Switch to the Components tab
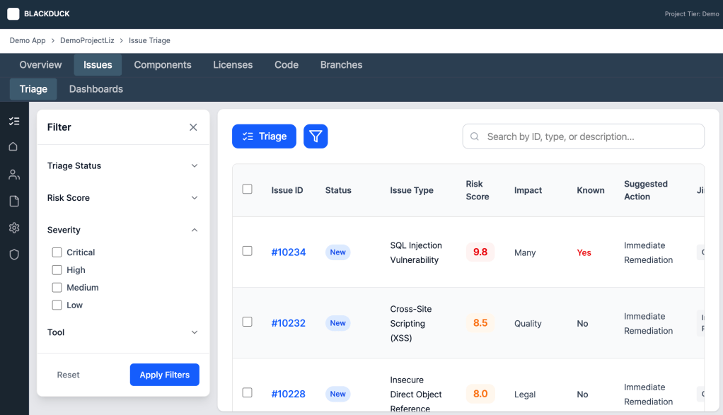723x415 pixels. tap(163, 65)
